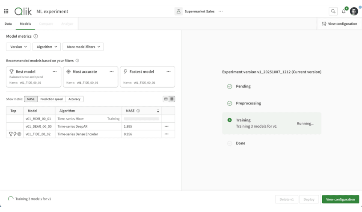Click the search magnifier icon

coord(332,12)
